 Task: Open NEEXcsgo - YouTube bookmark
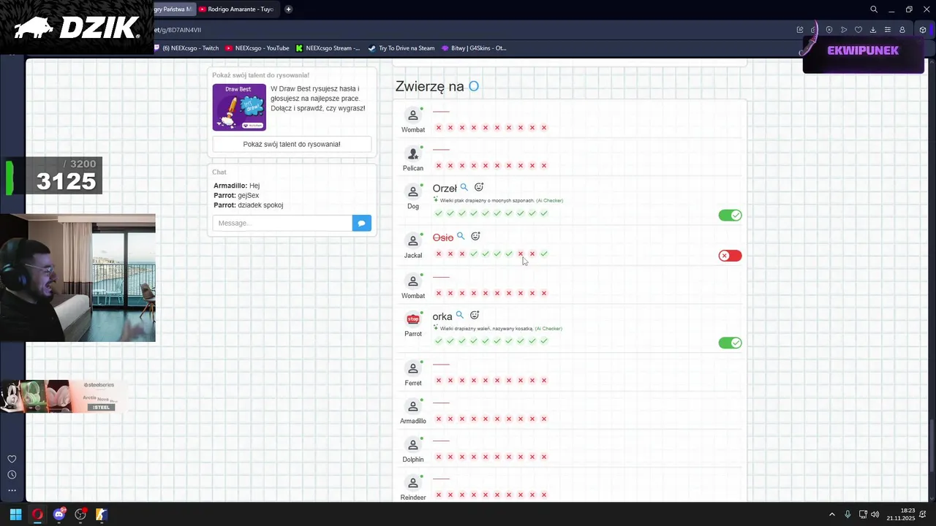[x=257, y=48]
